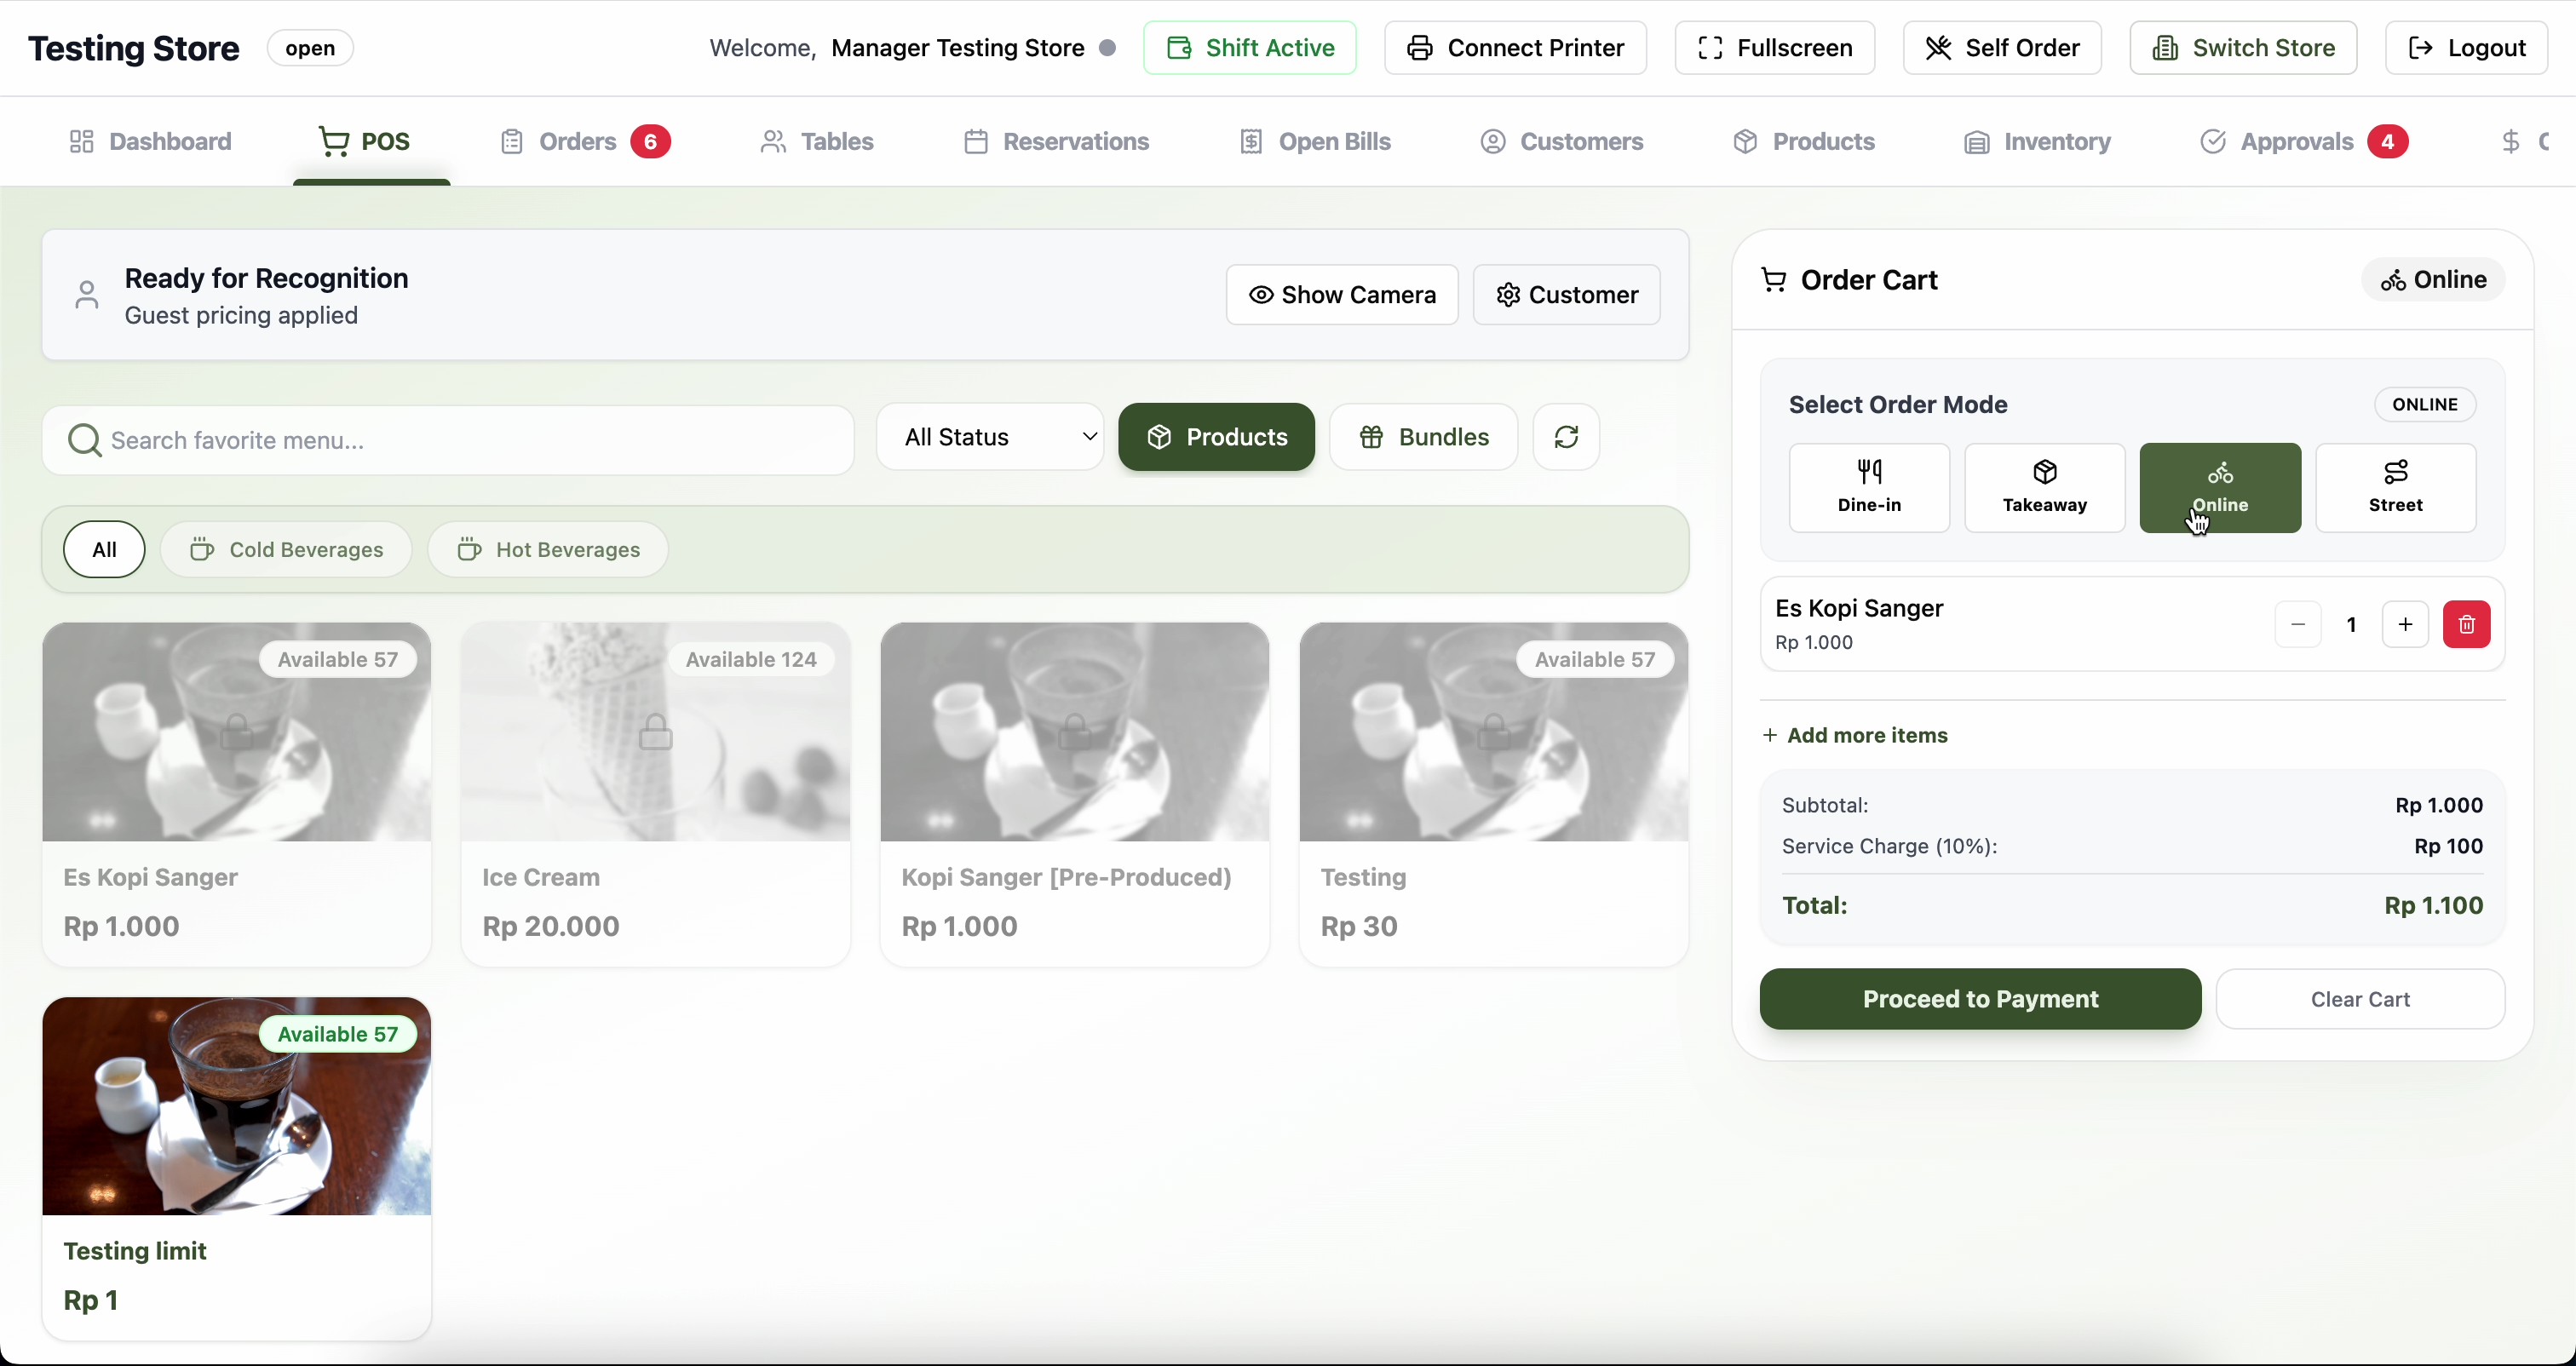Expand the All Status dropdown

[x=989, y=437]
